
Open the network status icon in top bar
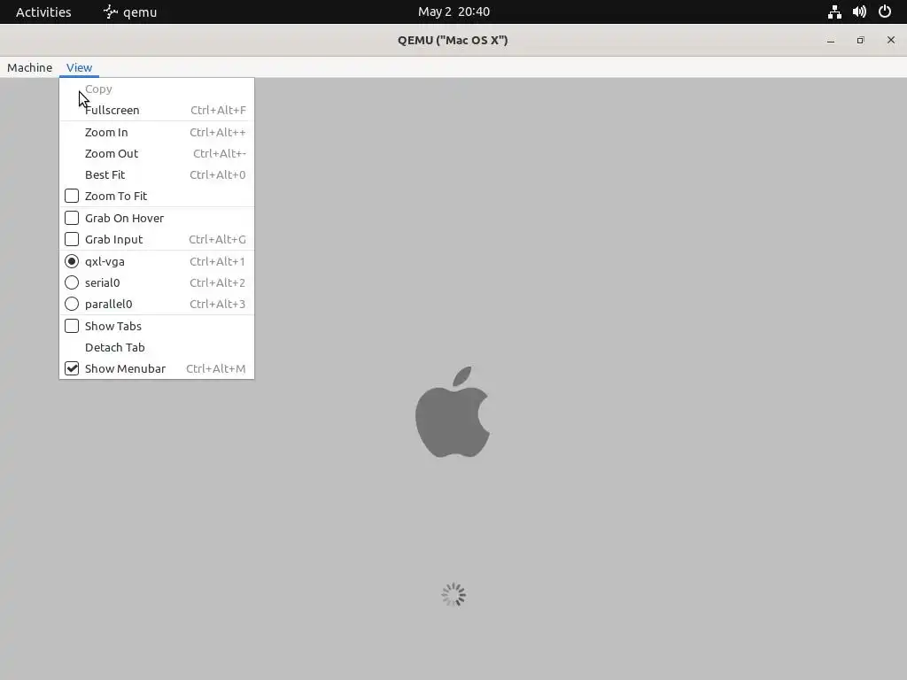(834, 12)
